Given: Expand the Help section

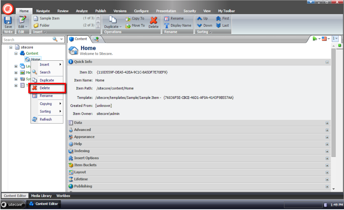Looking at the screenshot, I should click(327, 144).
